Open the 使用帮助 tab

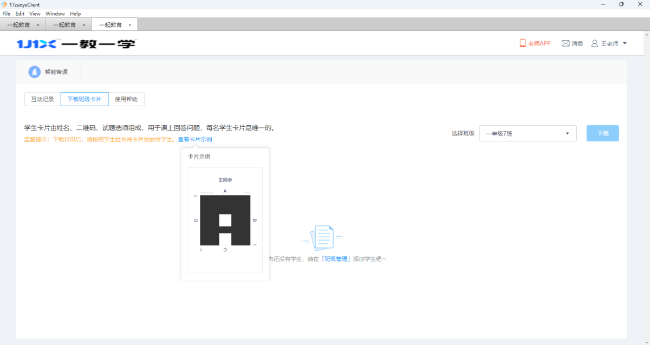tap(126, 99)
